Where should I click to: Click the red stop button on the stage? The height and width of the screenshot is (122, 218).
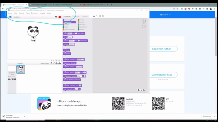pos(60,17)
